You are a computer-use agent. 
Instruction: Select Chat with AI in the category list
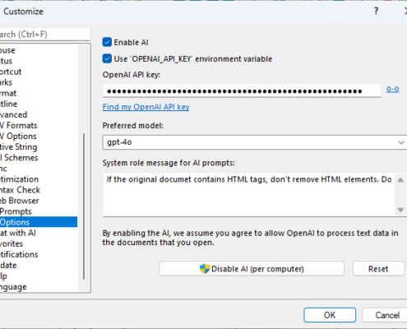(18, 233)
